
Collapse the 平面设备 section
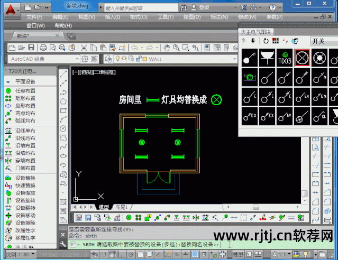(8, 82)
